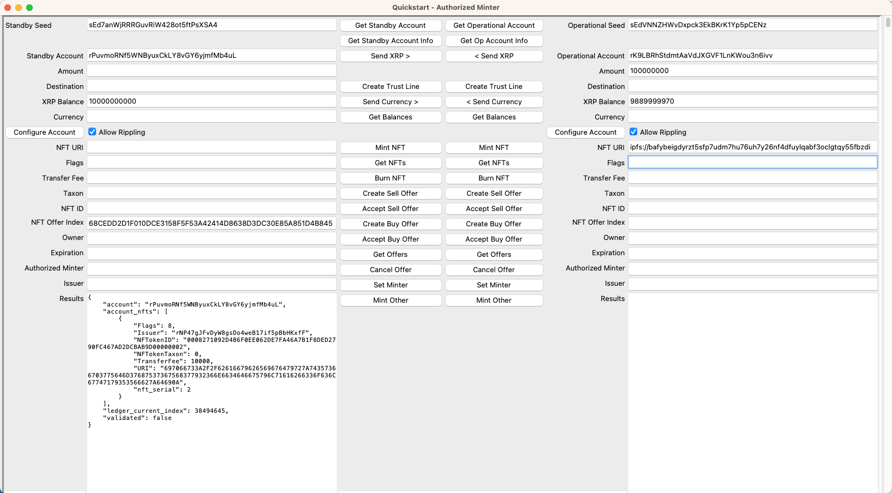The image size is (892, 493).
Task: Mint NFT from the operational account
Action: tap(494, 147)
